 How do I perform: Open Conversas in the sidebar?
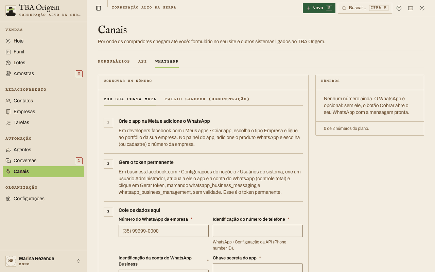43,160
